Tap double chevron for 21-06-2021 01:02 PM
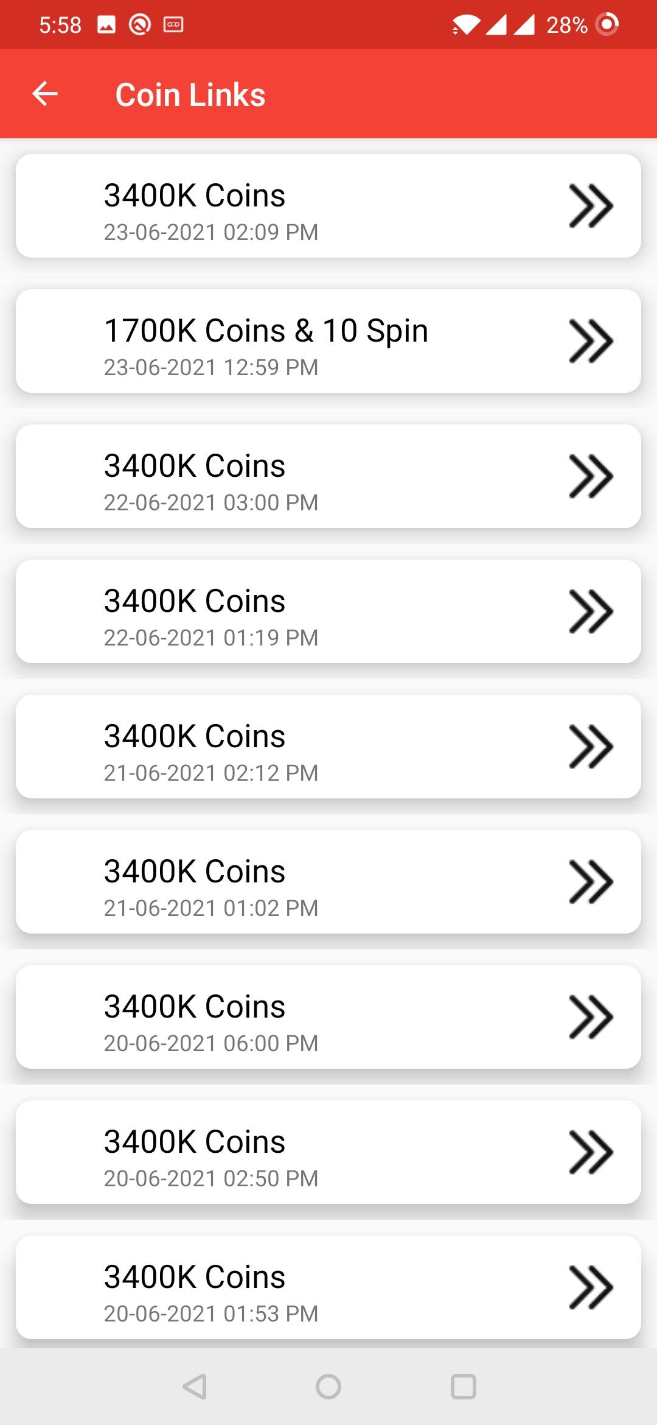 point(590,882)
